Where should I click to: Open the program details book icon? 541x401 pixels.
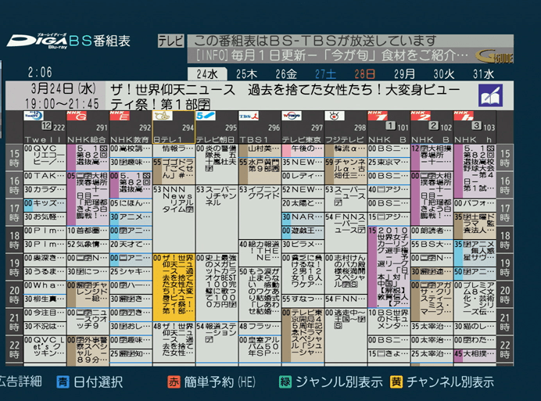click(490, 95)
